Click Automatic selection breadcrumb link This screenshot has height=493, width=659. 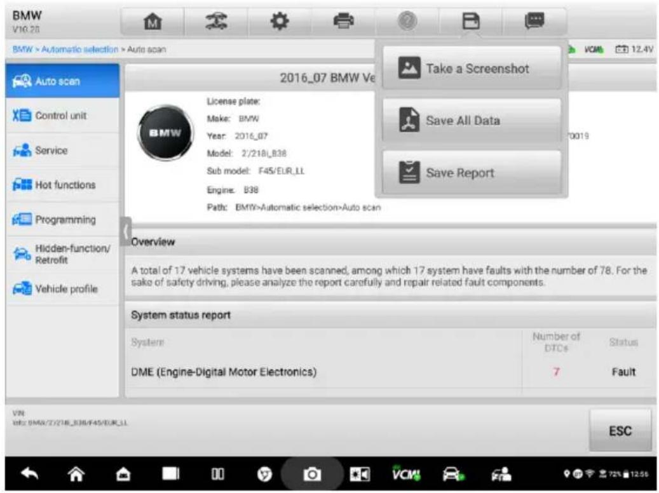(x=79, y=50)
